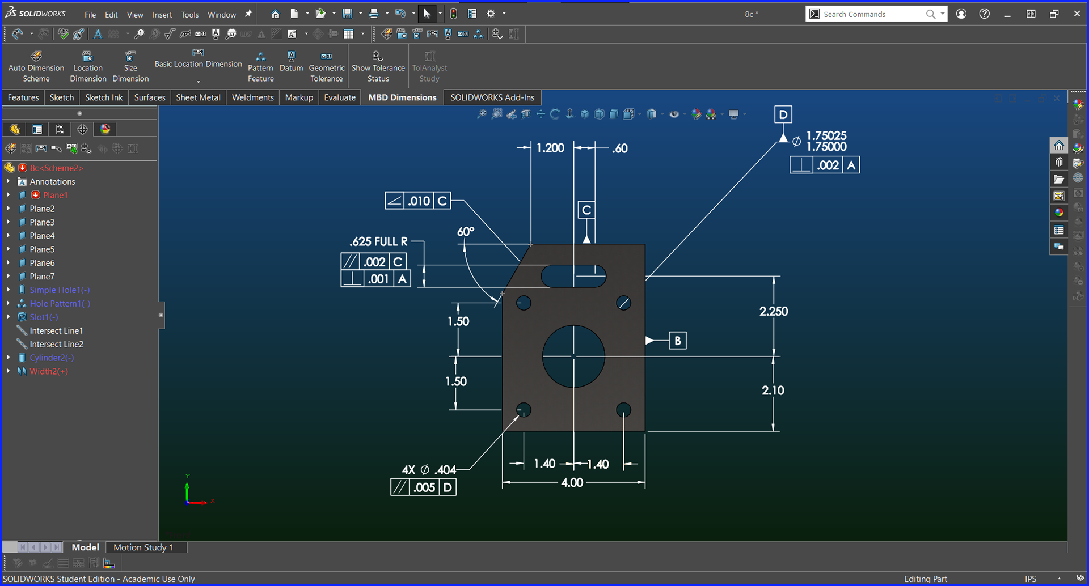This screenshot has height=586, width=1089.
Task: Click the Note annotation tool icon
Action: click(98, 34)
